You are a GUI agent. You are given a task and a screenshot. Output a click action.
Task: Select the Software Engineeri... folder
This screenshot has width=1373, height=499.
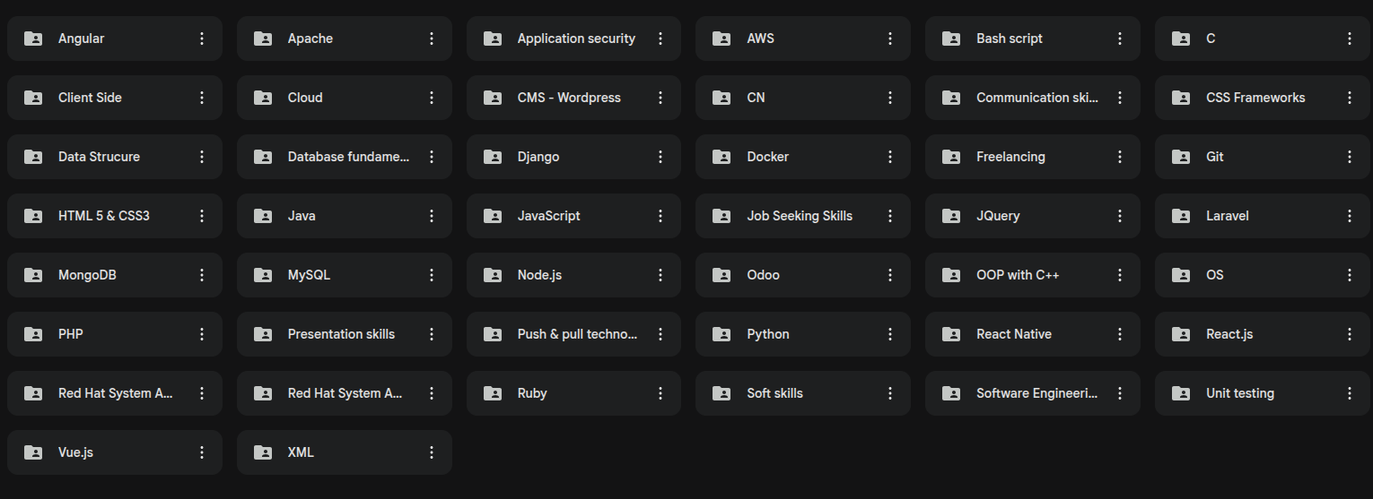tap(1033, 393)
